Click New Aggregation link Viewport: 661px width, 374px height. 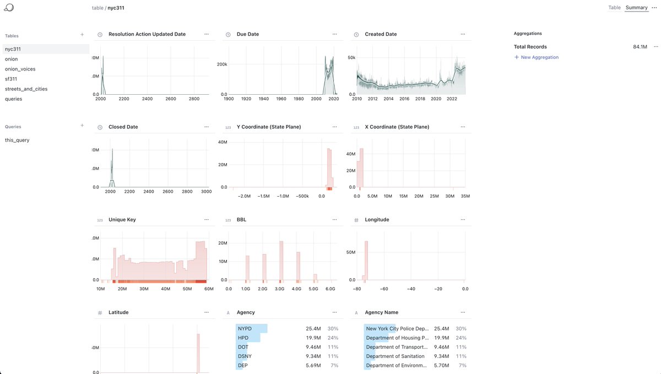pyautogui.click(x=536, y=57)
